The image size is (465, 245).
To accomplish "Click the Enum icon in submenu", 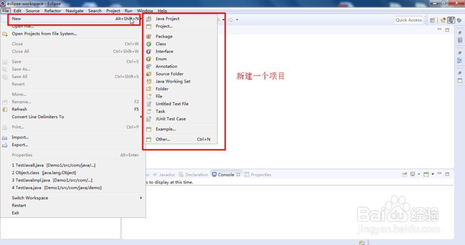I will pyautogui.click(x=149, y=59).
